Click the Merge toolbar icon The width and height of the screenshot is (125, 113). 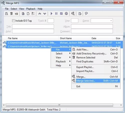tap(73, 14)
